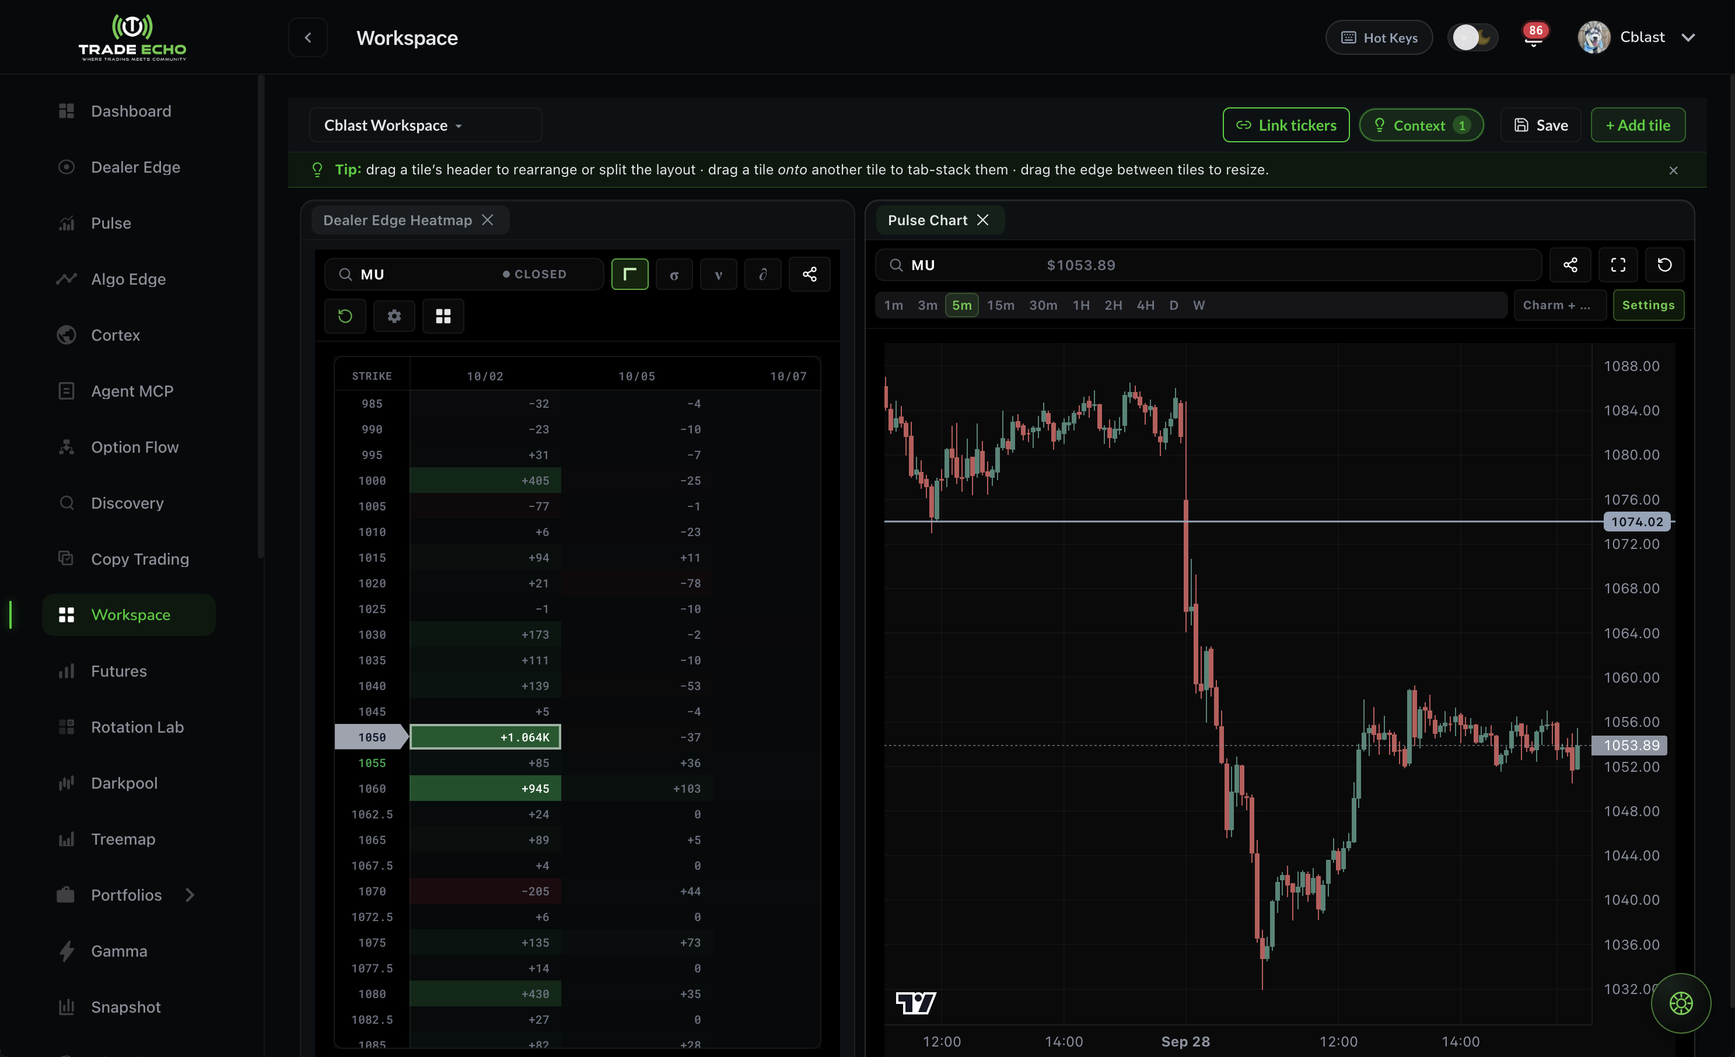
Task: Click the floating support wheel icon
Action: click(x=1681, y=1003)
